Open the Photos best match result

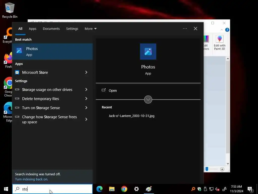(x=52, y=52)
